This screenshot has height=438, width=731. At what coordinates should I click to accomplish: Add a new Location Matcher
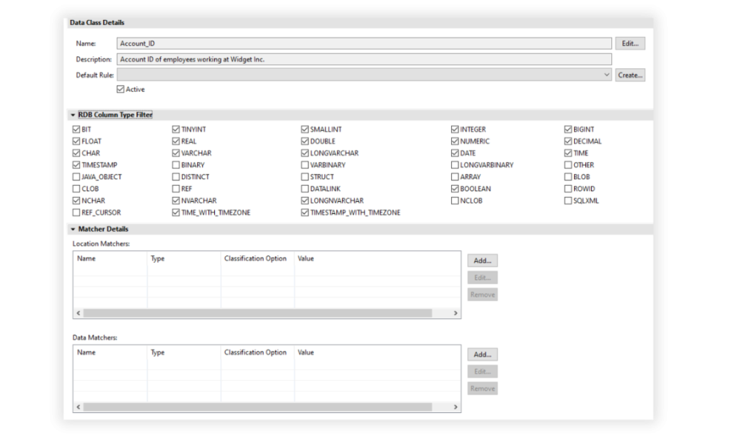click(x=482, y=260)
